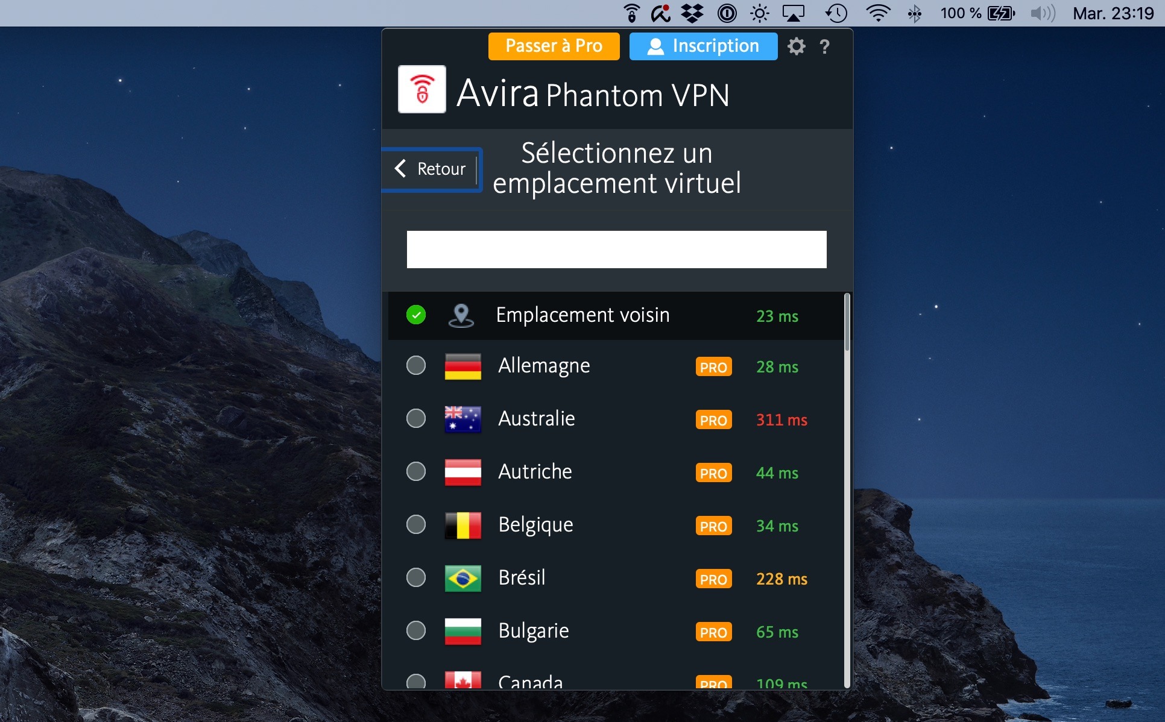Click the 311 ms latency value
Screen dimensions: 1165x722
point(781,420)
